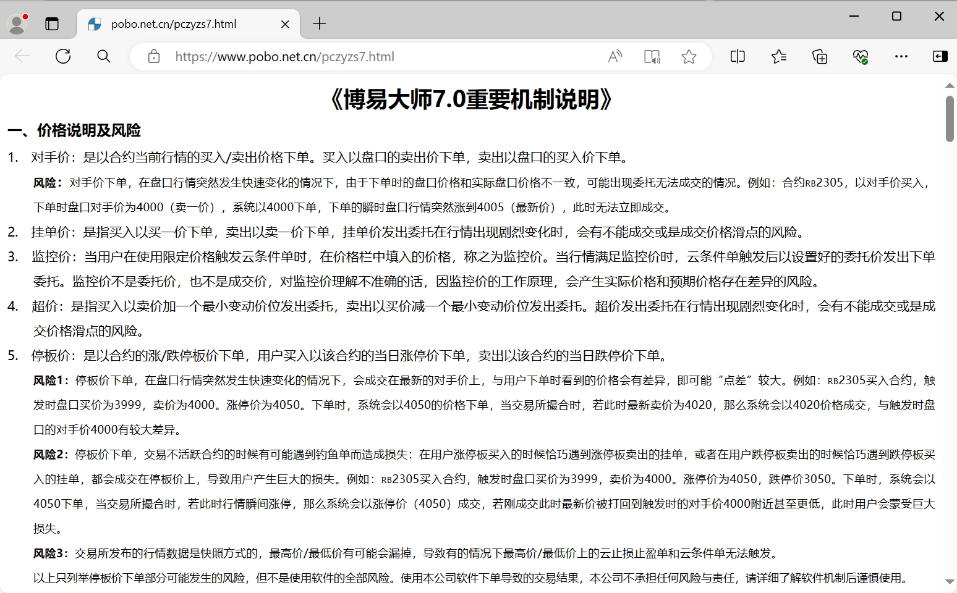
Task: Select the pobo.net.cn/pczyzs7.html tab
Action: (x=189, y=24)
